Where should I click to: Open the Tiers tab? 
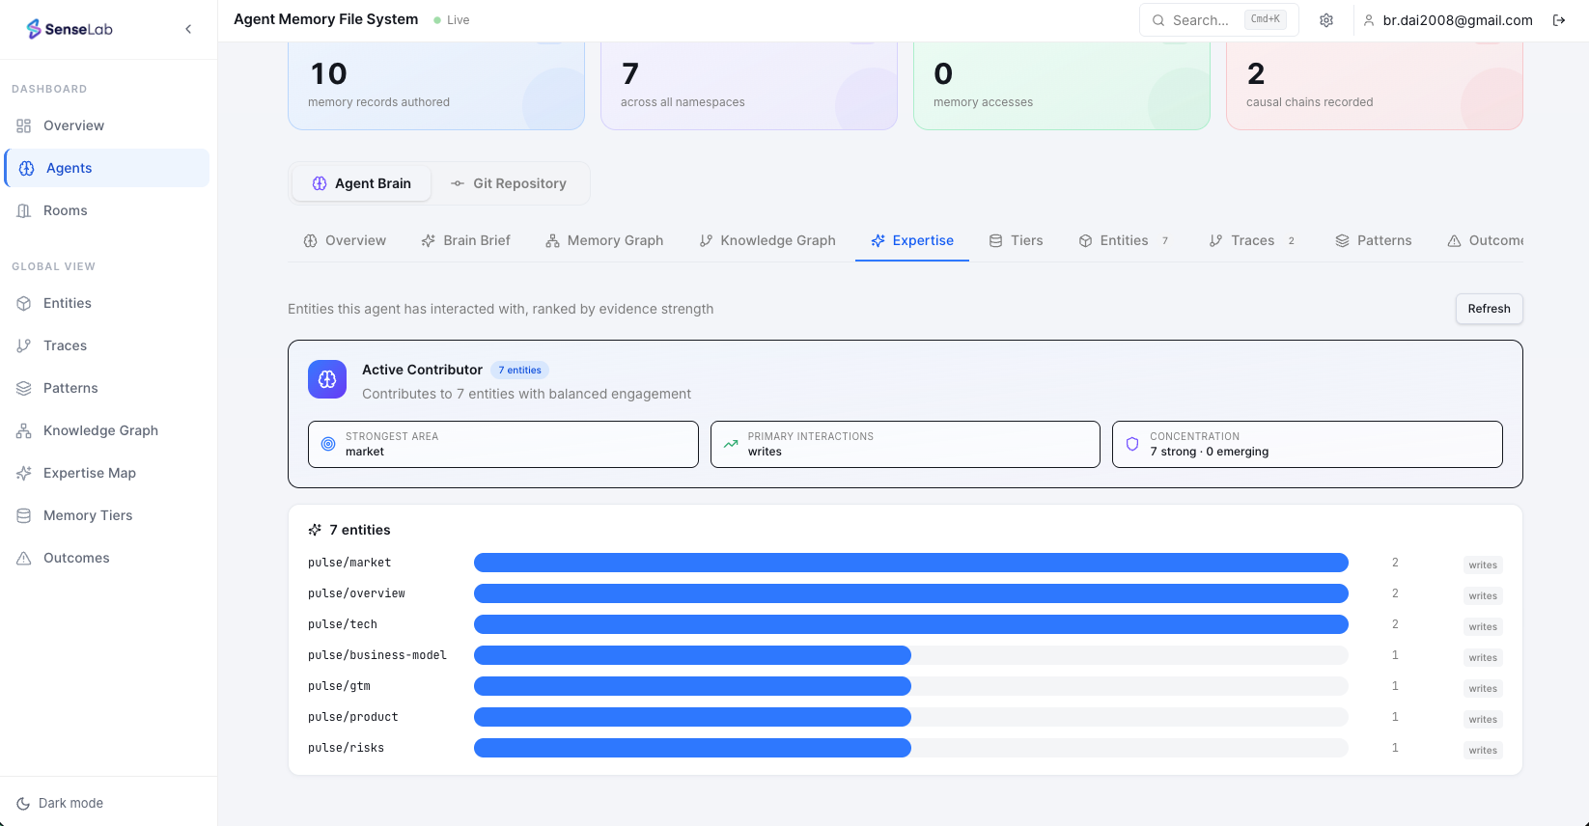(x=1017, y=240)
